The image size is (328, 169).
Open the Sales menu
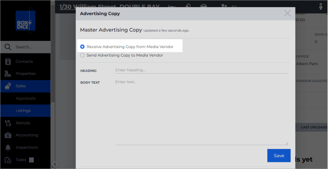[25, 86]
